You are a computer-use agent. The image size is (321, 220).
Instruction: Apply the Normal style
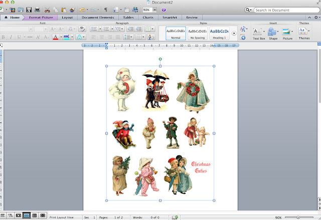pyautogui.click(x=176, y=33)
